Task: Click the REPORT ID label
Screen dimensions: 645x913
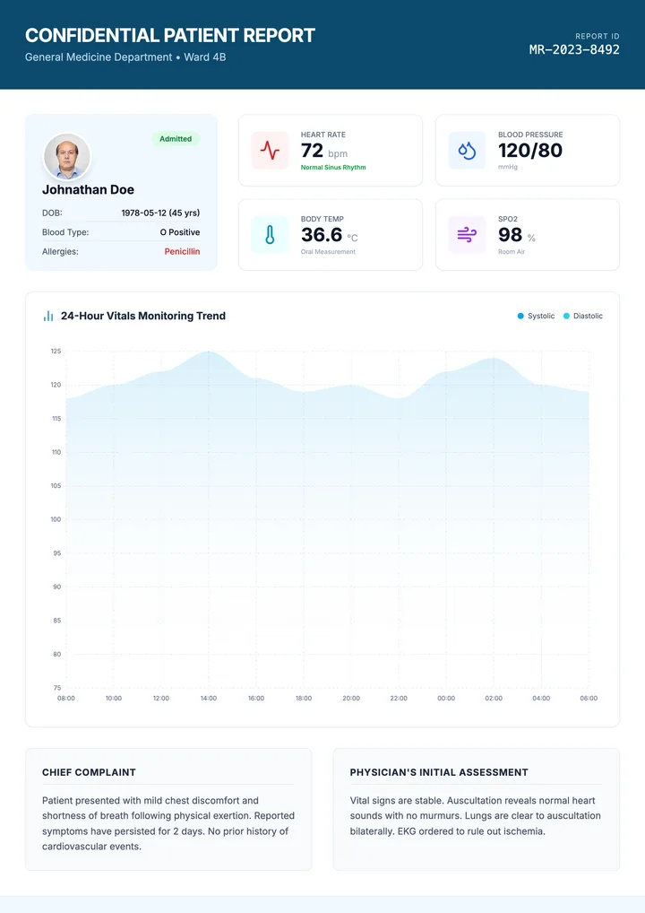Action: point(598,36)
